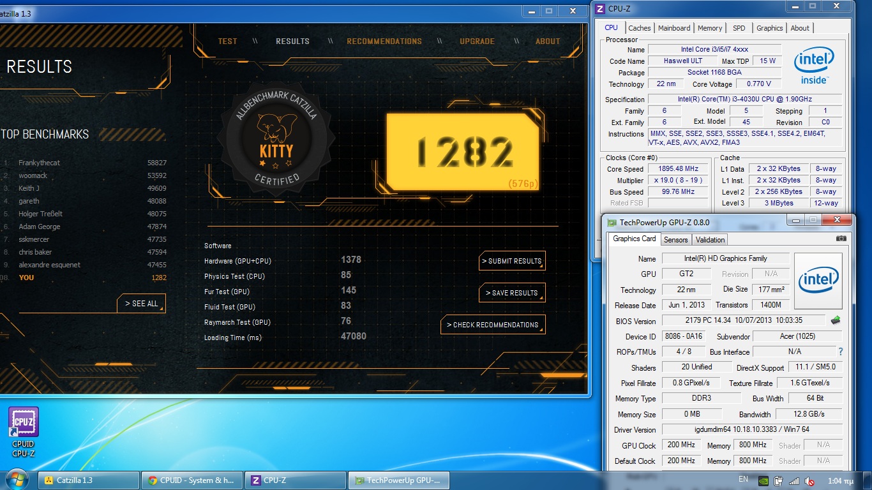This screenshot has width=872, height=490.
Task: Click the CPU-Z title bar Z icon
Action: click(x=600, y=9)
